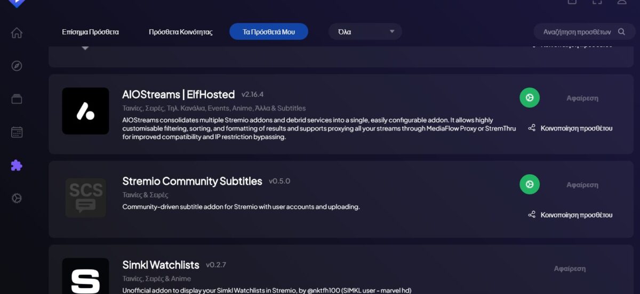Click version text v2.16.4
This screenshot has width=640, height=294.
click(252, 94)
